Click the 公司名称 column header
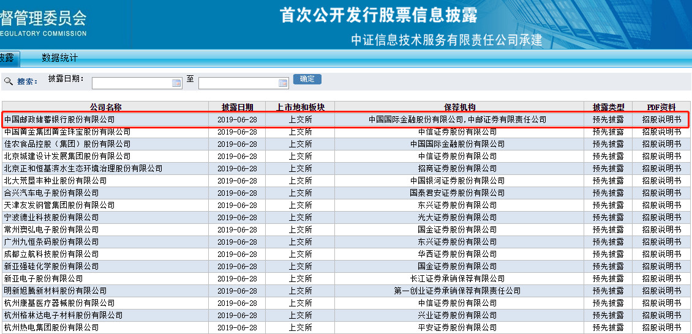692x334 pixels. [x=105, y=107]
